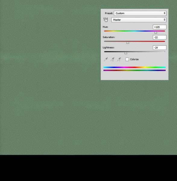177x181 pixels.
Task: Click the Lightness slider handle
Action: click(x=126, y=53)
